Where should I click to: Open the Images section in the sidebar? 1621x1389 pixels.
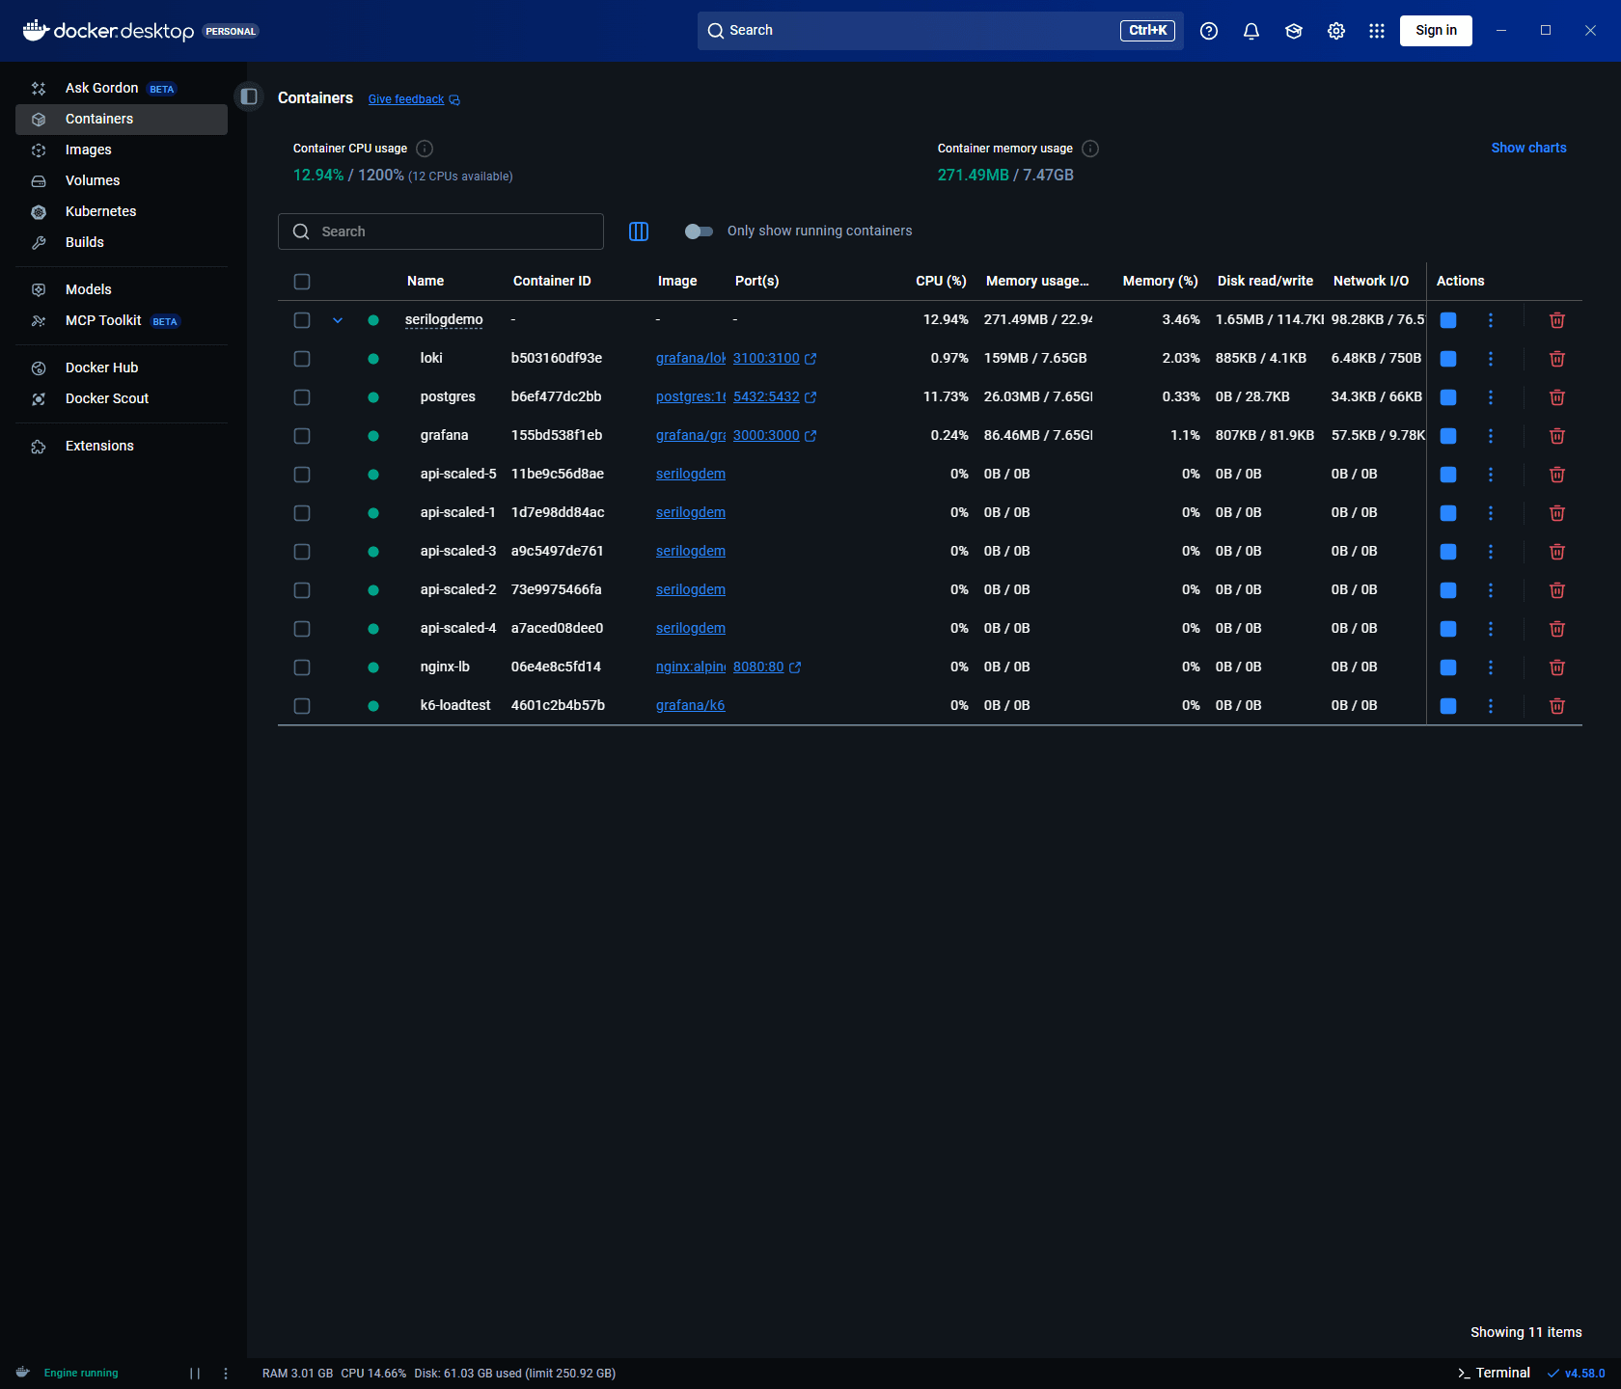89,150
